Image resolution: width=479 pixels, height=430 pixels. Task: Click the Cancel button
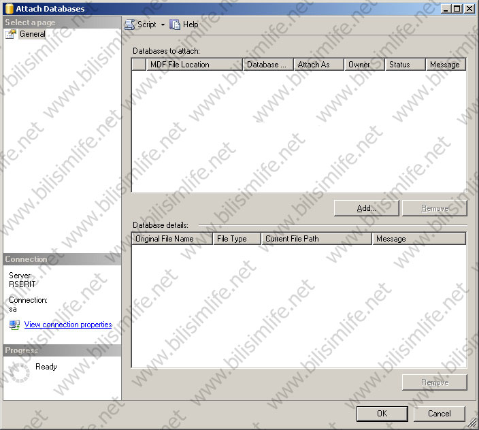(439, 413)
